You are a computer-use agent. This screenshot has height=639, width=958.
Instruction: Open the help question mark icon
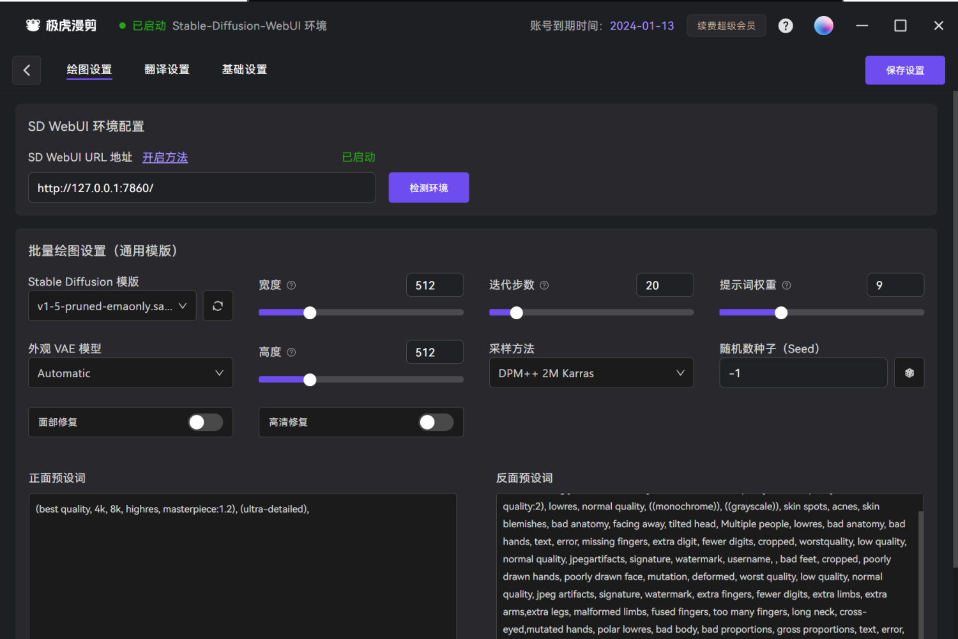click(786, 26)
